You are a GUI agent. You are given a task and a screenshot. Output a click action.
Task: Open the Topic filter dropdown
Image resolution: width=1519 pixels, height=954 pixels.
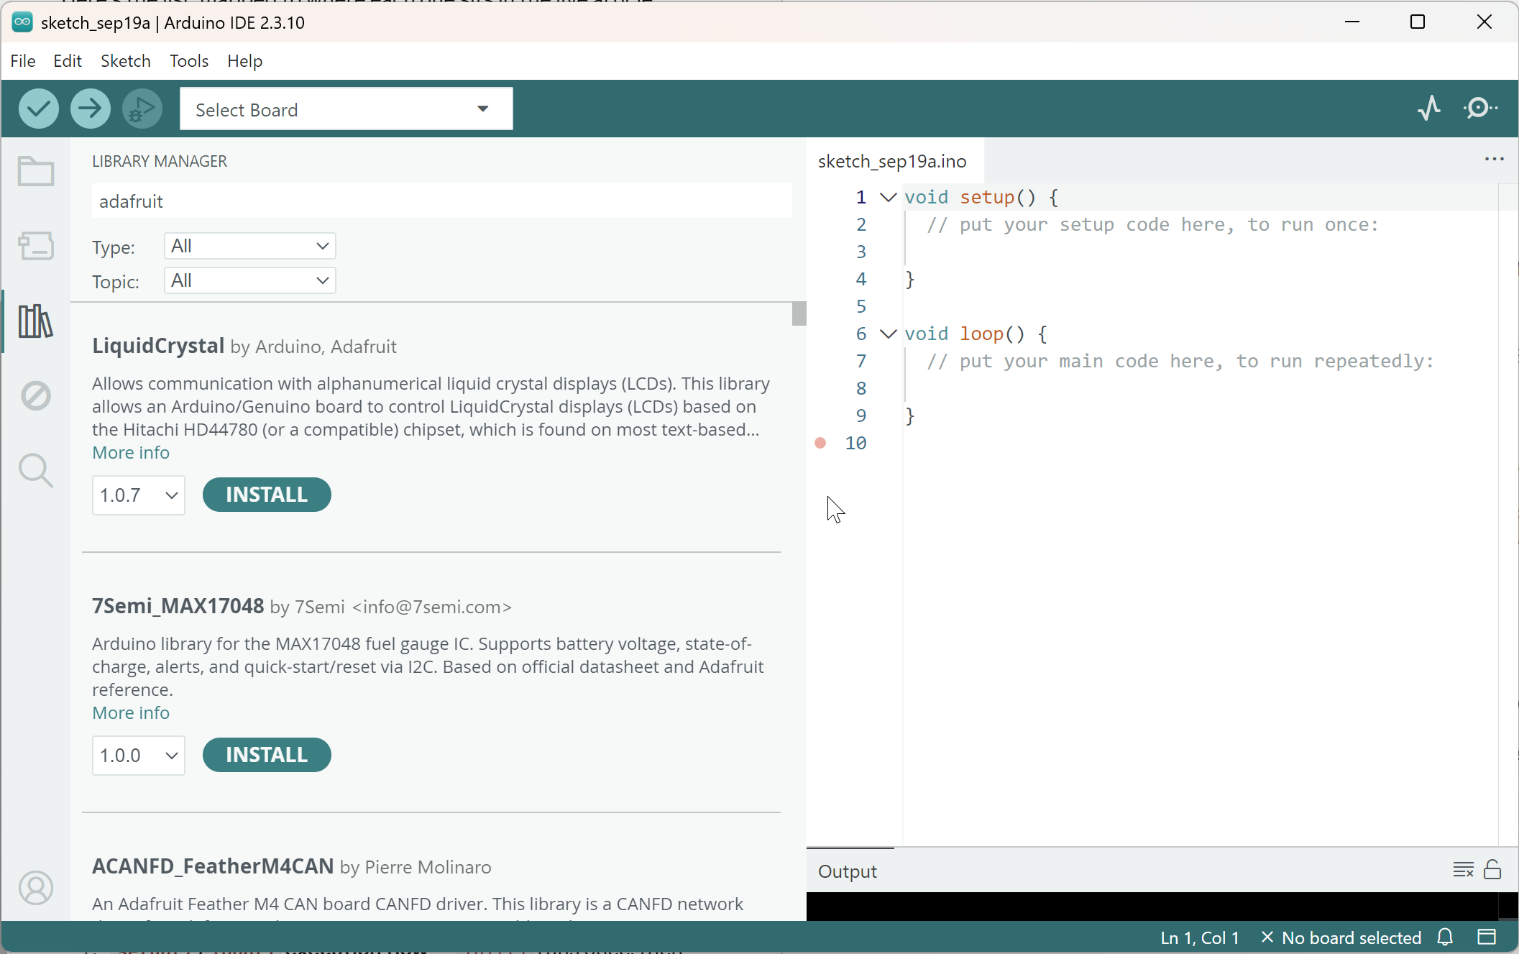point(249,280)
